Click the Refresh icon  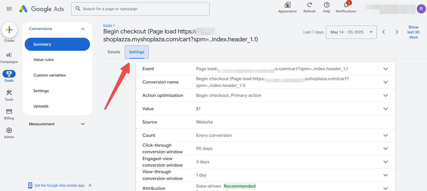(309, 7)
